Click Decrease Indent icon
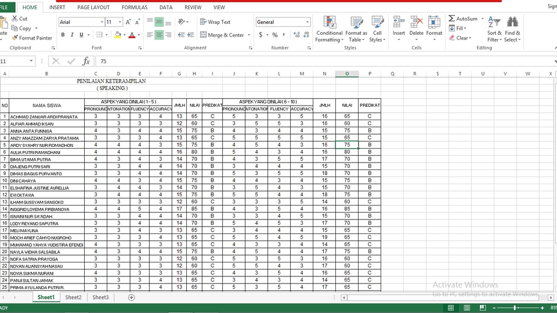This screenshot has height=313, width=557. click(x=181, y=35)
